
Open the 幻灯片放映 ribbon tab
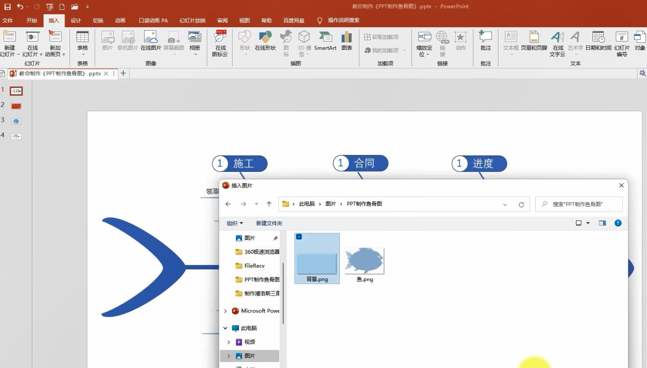[x=193, y=20]
